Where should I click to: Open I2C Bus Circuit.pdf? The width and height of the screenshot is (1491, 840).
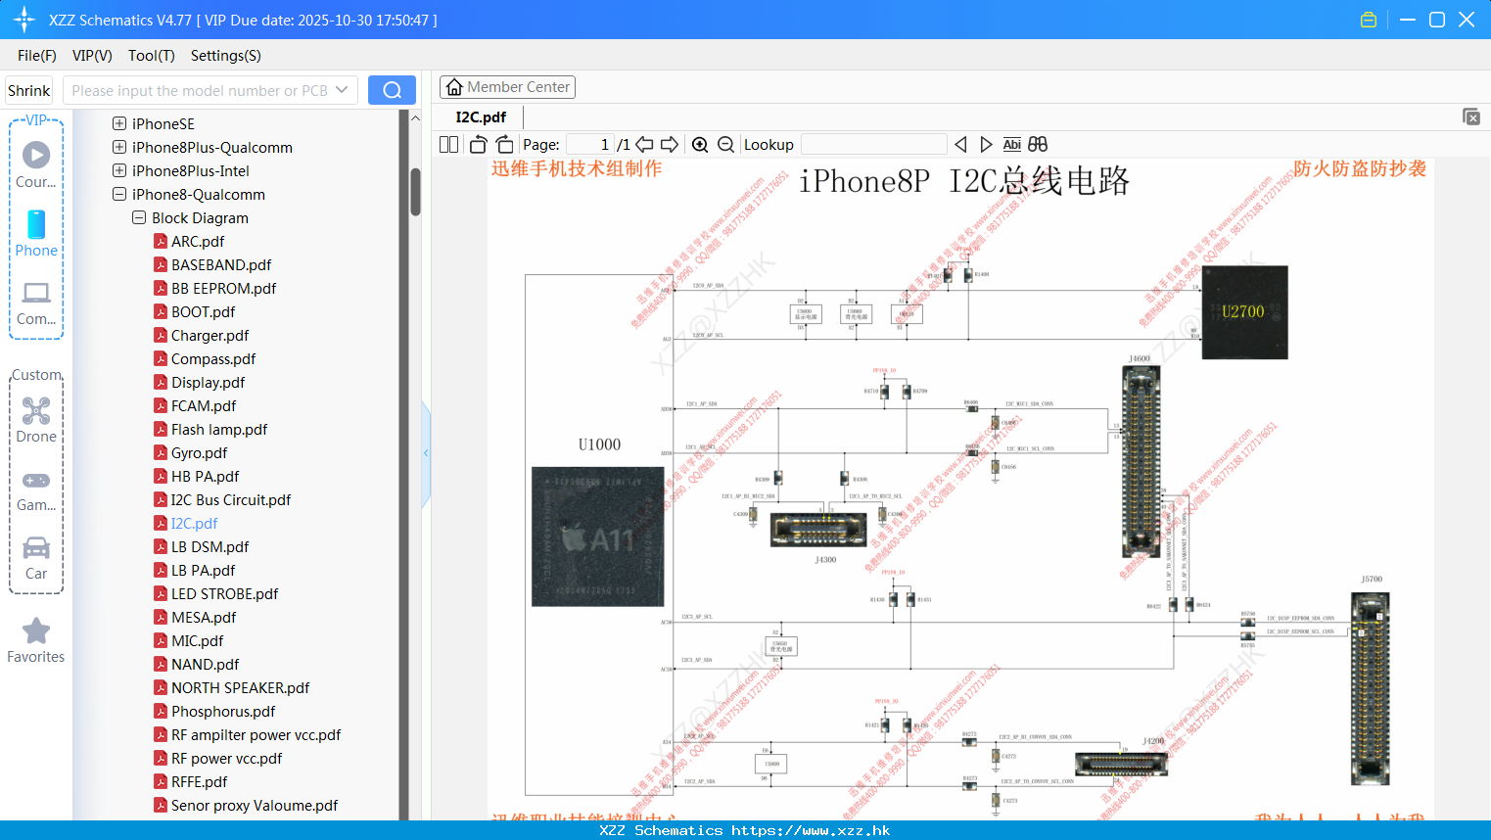pos(231,499)
